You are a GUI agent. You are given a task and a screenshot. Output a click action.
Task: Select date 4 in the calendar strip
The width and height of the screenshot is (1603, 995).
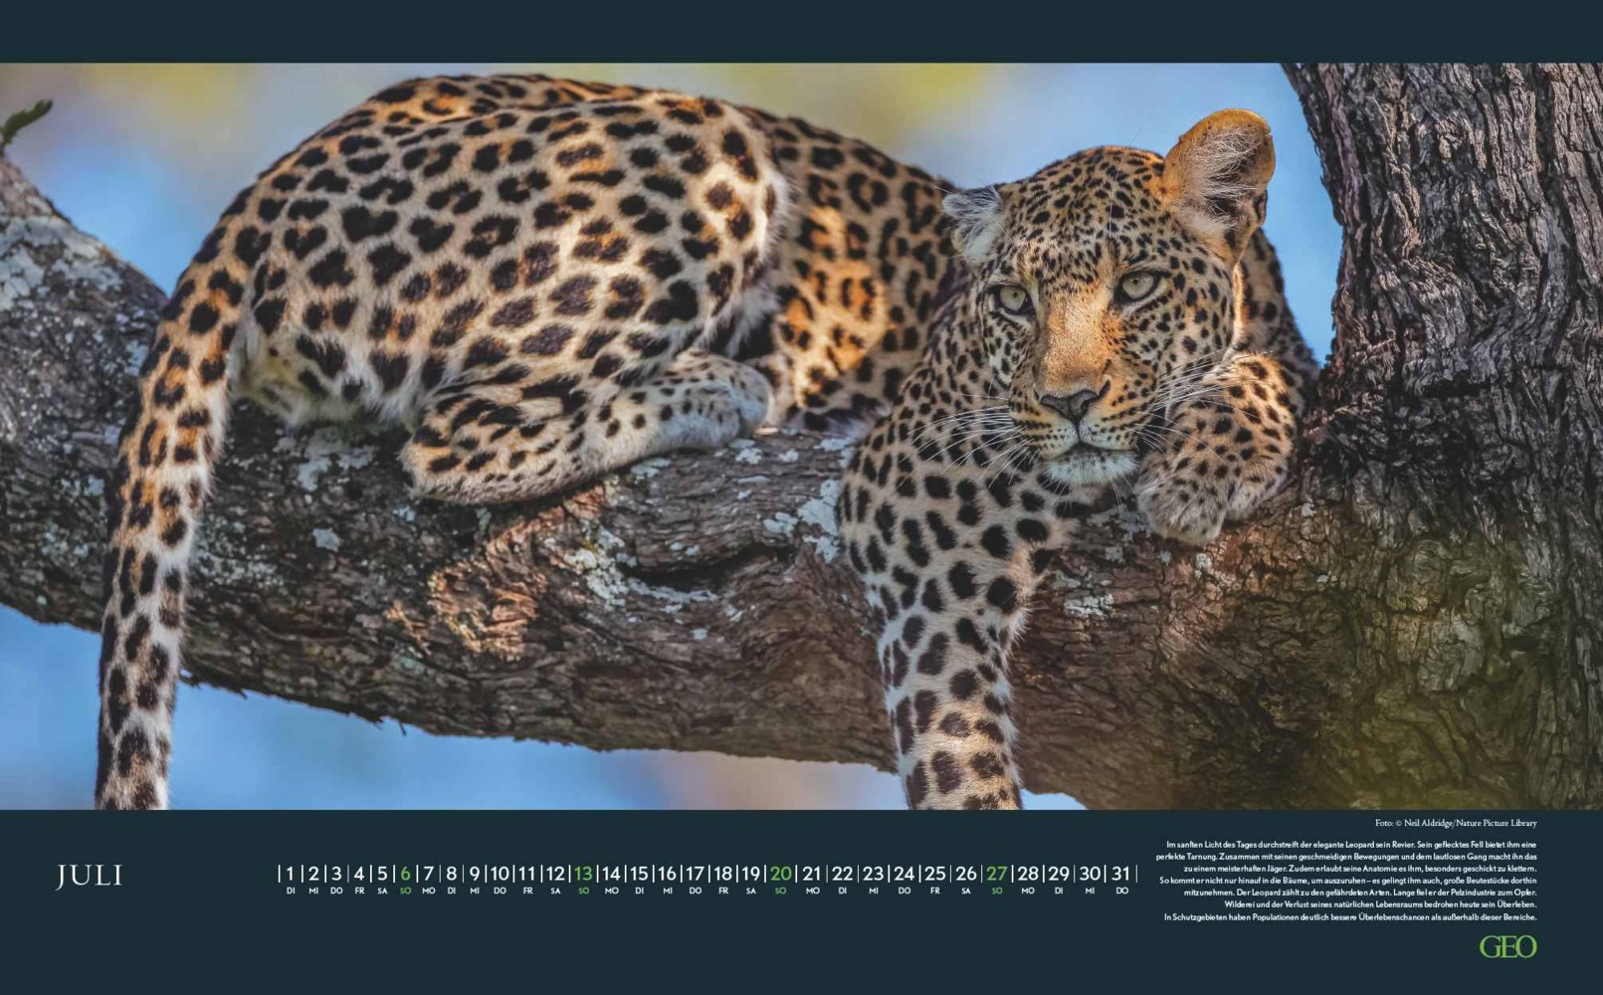(x=359, y=874)
